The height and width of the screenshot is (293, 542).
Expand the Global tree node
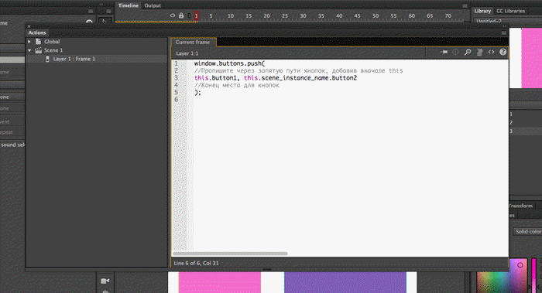coord(29,42)
